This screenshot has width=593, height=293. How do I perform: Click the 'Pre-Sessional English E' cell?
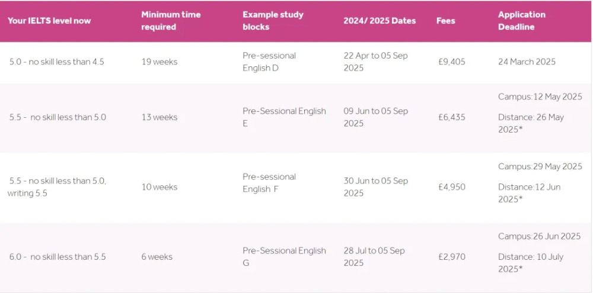284,117
